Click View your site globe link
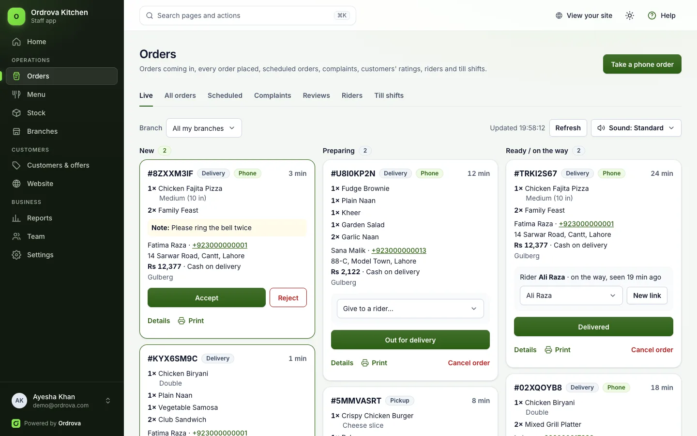The height and width of the screenshot is (436, 697). pyautogui.click(x=584, y=16)
